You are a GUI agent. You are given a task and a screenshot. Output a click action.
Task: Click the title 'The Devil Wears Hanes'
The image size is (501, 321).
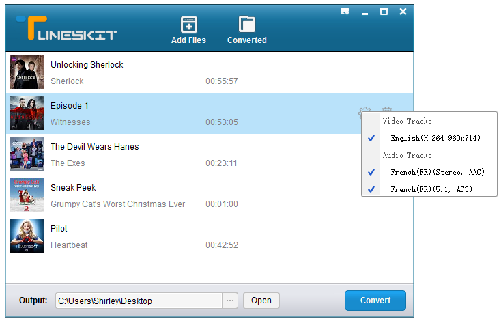pos(95,146)
